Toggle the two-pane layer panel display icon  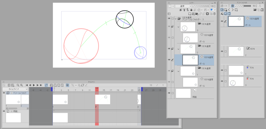(x=169, y=14)
